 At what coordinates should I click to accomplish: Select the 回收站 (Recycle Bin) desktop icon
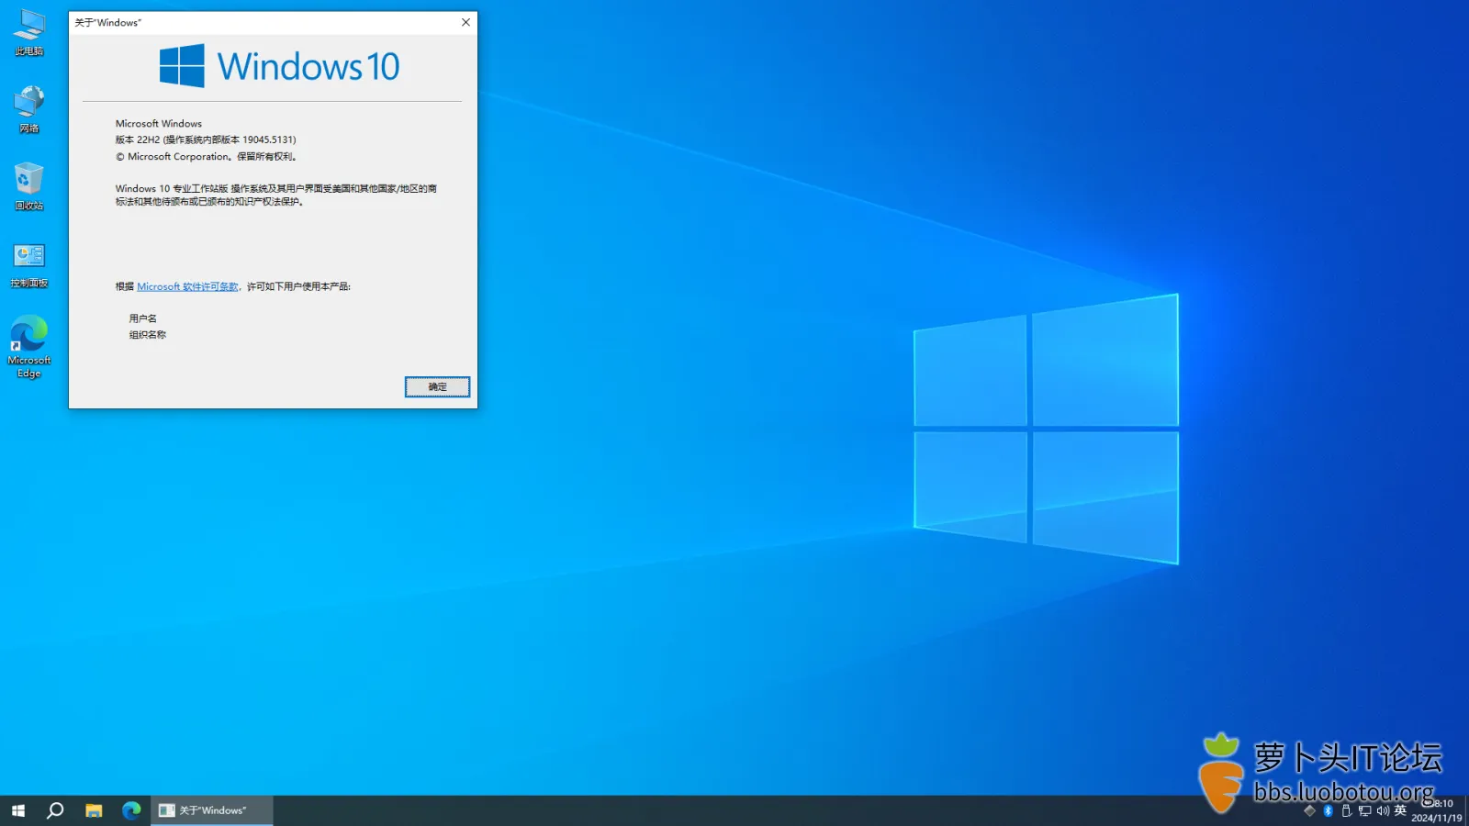point(28,187)
